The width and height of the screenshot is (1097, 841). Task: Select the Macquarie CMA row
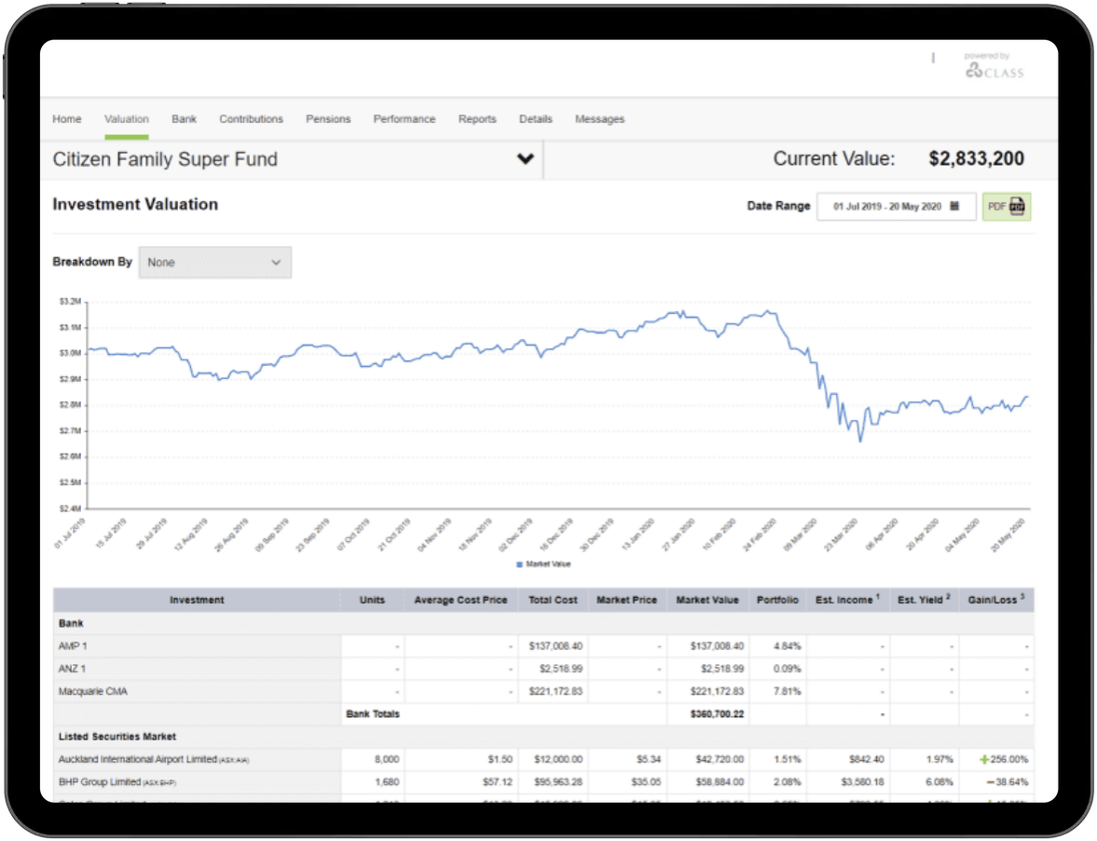click(x=543, y=691)
